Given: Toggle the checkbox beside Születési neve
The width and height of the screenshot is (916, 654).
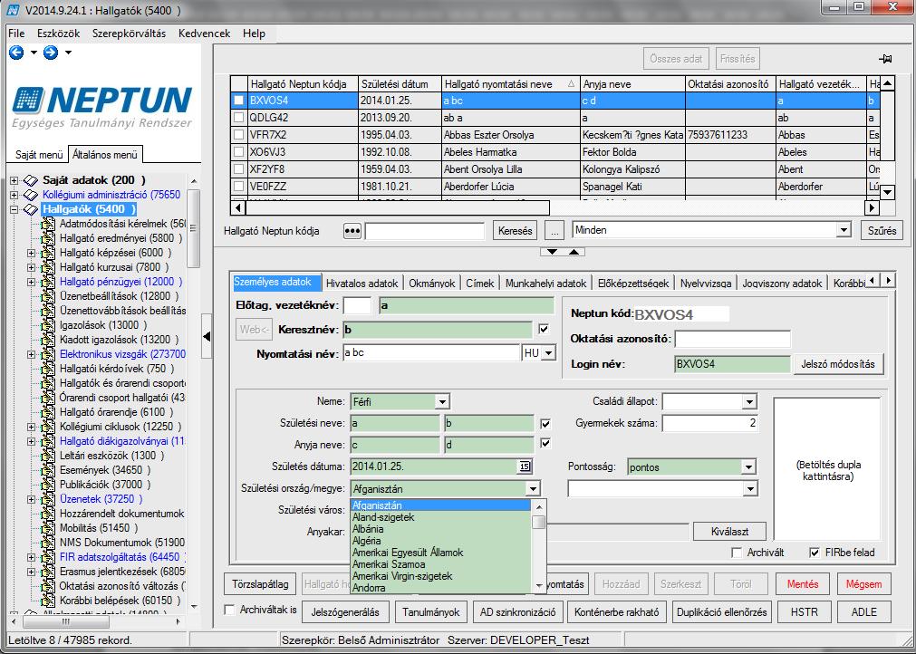Looking at the screenshot, I should (545, 423).
